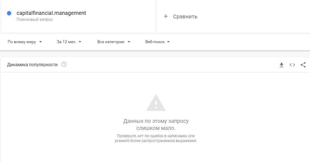
Task: Share the Динамика популярности chart
Action: pyautogui.click(x=303, y=65)
